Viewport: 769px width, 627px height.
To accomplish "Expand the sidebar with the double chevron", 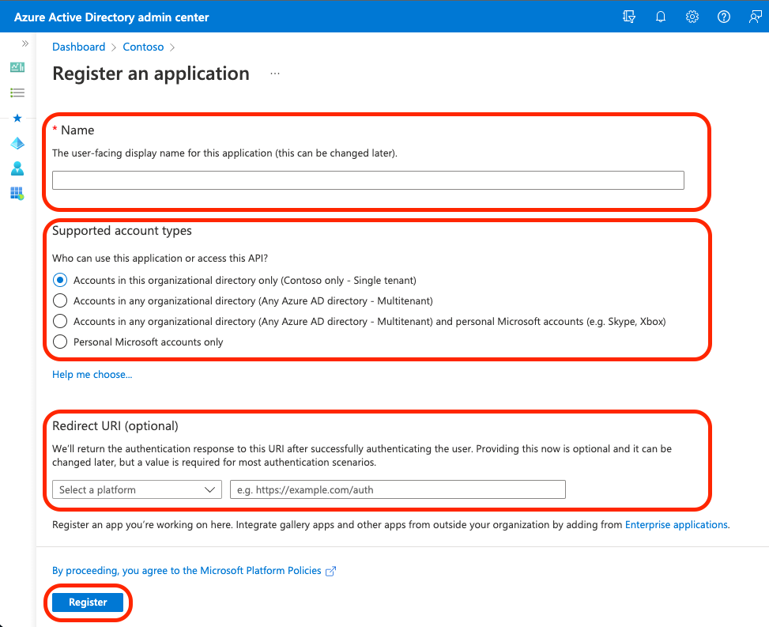I will (25, 43).
